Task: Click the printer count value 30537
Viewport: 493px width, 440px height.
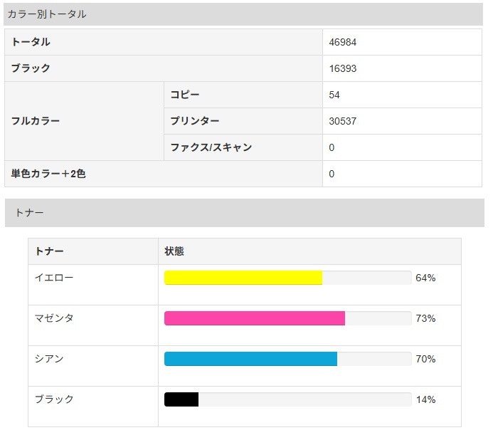Action: [342, 121]
